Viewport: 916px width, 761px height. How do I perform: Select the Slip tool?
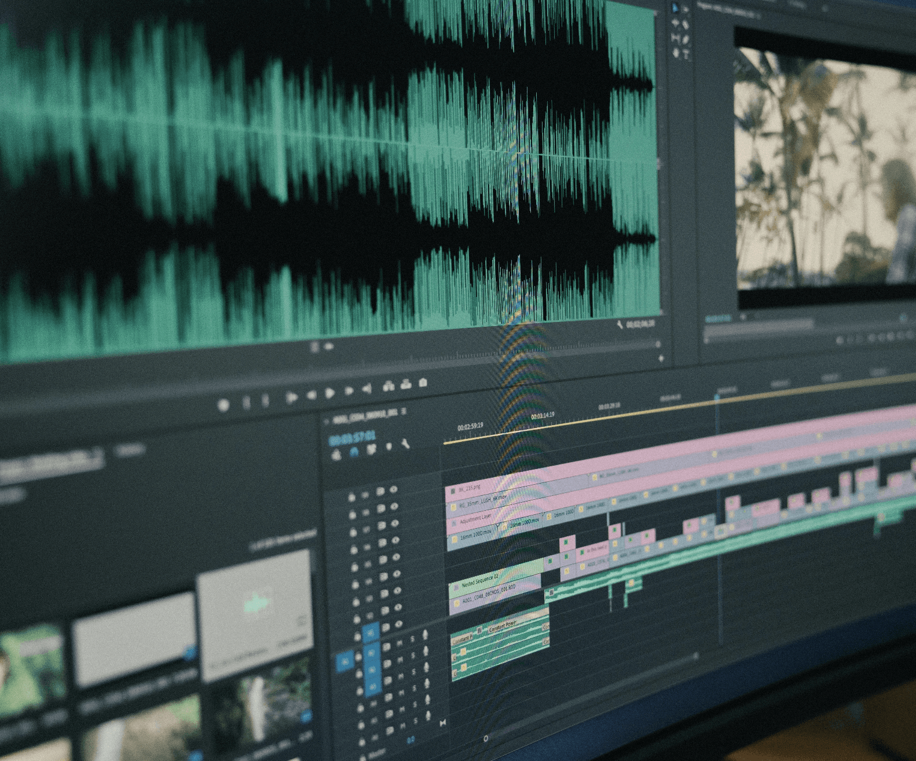(x=675, y=39)
